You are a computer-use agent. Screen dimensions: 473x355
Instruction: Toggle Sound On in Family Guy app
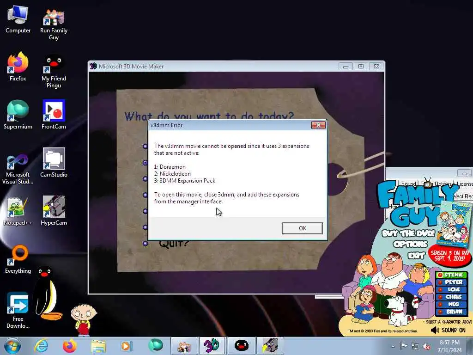point(448,330)
